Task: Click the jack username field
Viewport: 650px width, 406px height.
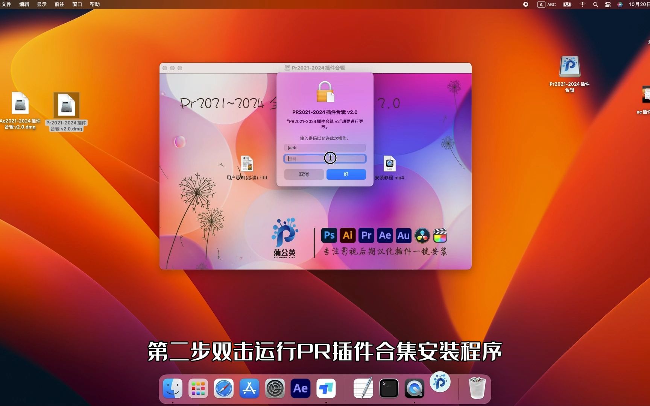Action: point(325,148)
